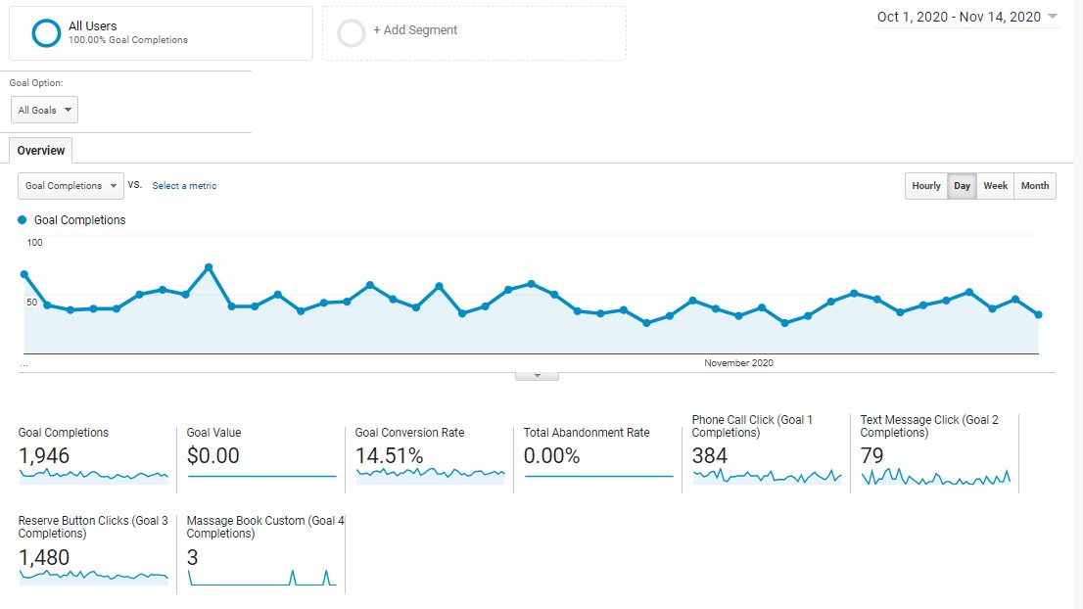
Task: Click the Goal Completions metric card
Action: point(93,452)
